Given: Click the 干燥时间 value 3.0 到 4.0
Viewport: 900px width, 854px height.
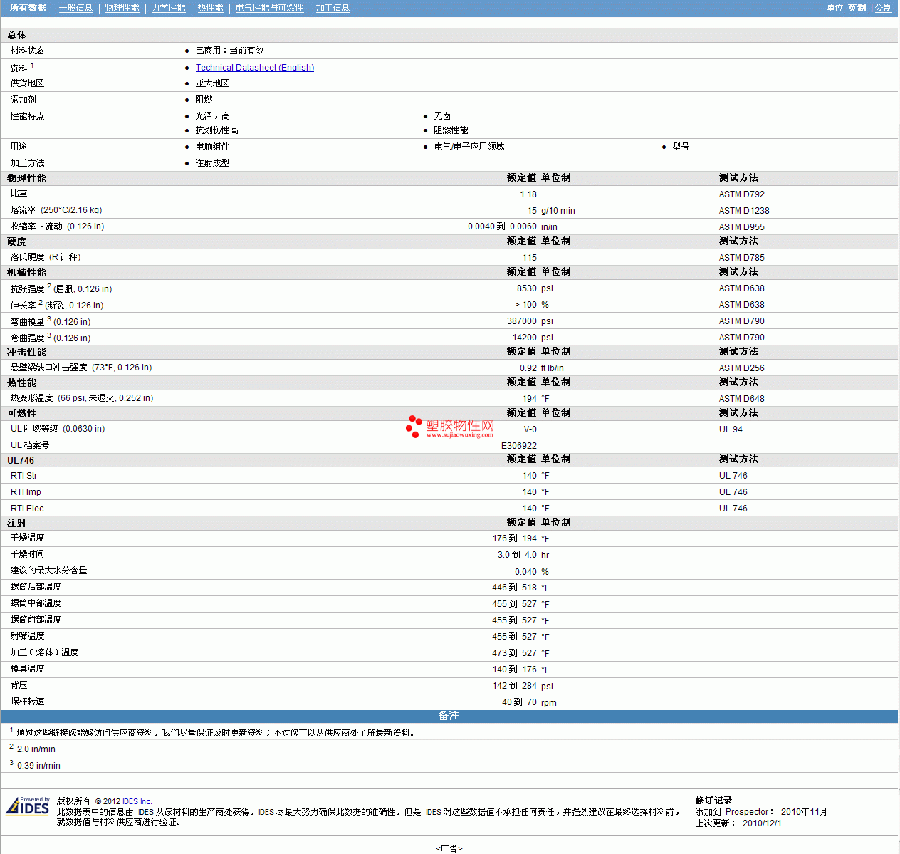Looking at the screenshot, I should 518,555.
